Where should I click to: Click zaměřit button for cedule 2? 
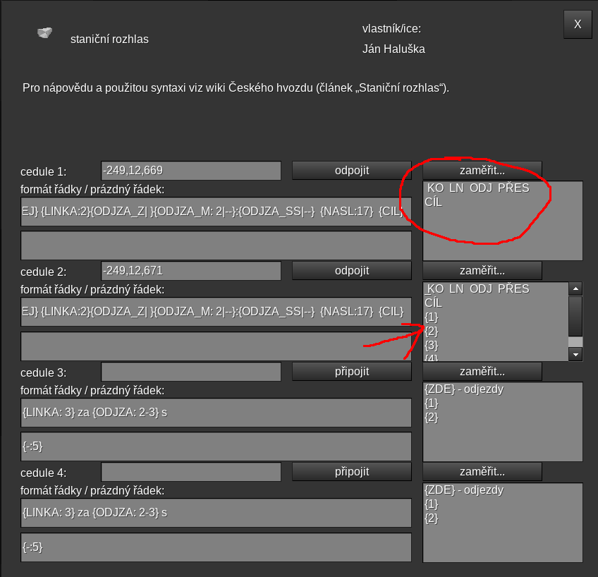482,271
